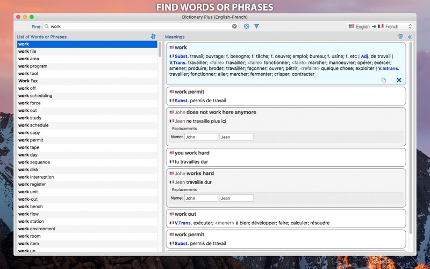
Task: Open the filter funnel icon
Action: point(256,26)
